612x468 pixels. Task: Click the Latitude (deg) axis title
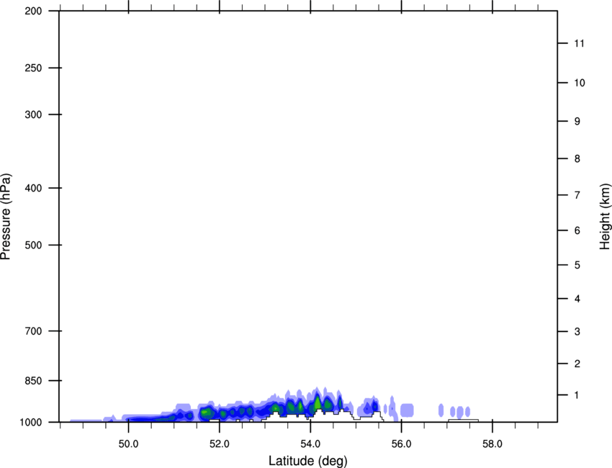point(307,461)
